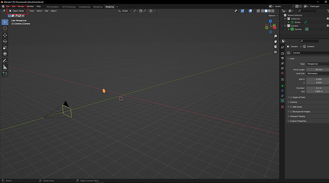Enable the Background Images checkbox

(x=291, y=112)
